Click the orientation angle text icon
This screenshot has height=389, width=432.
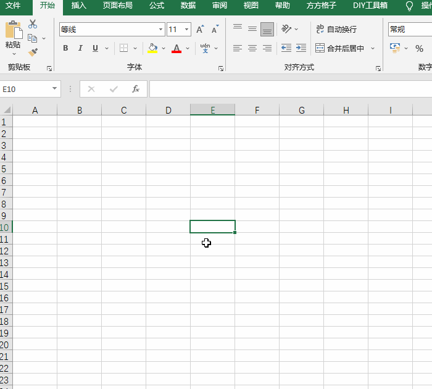[x=286, y=29]
